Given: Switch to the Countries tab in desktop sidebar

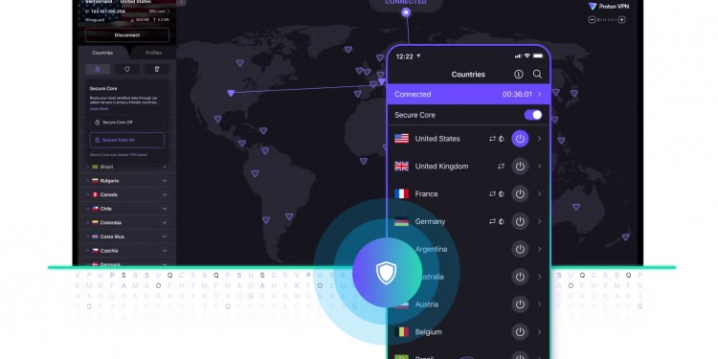Looking at the screenshot, I should pos(102,53).
